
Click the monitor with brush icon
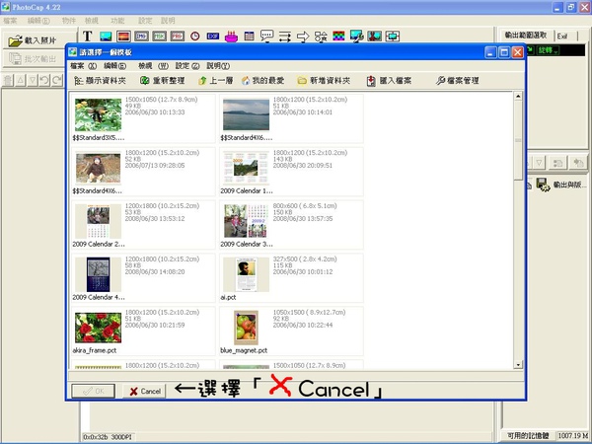point(357,37)
